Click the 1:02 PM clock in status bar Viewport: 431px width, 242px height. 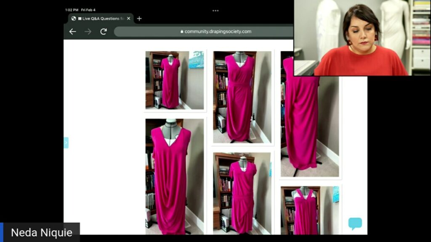(72, 10)
